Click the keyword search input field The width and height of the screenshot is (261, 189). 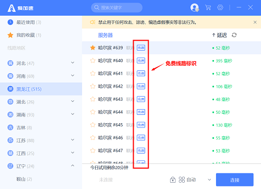tap(117, 7)
